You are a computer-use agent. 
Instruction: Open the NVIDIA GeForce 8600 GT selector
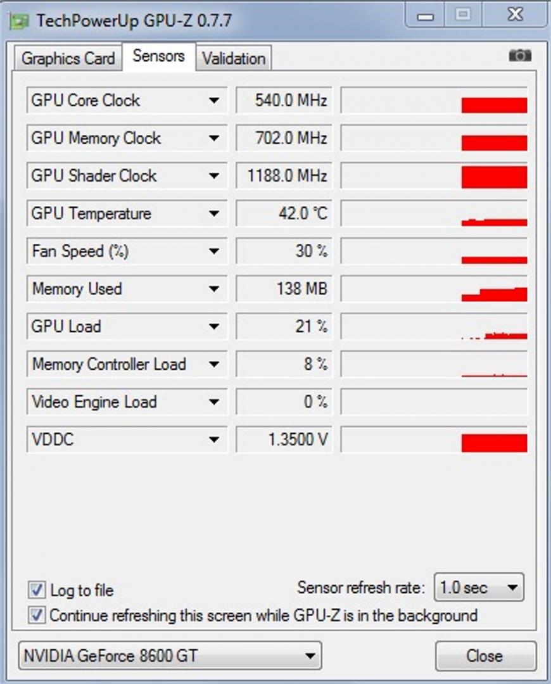coord(170,655)
